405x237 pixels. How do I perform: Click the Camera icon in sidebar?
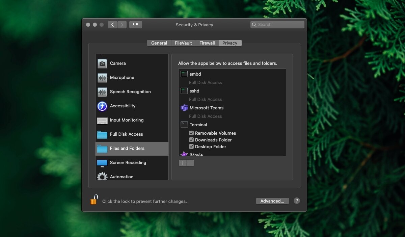point(102,63)
